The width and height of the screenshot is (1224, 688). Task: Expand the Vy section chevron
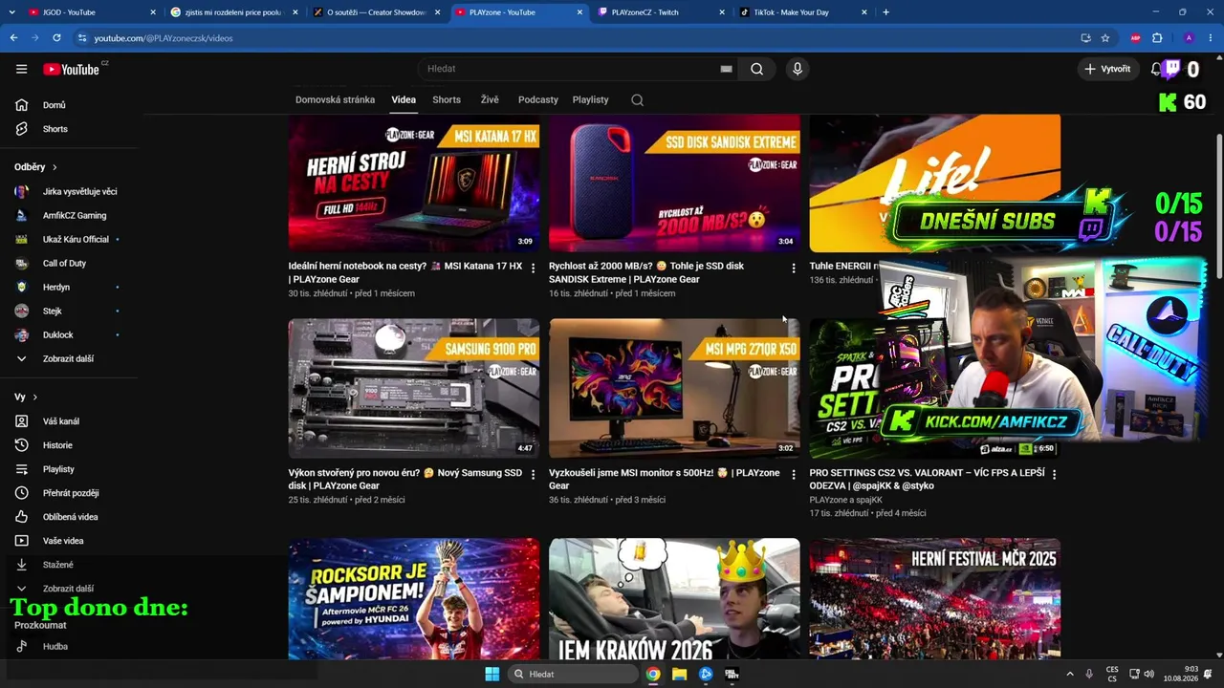(34, 397)
